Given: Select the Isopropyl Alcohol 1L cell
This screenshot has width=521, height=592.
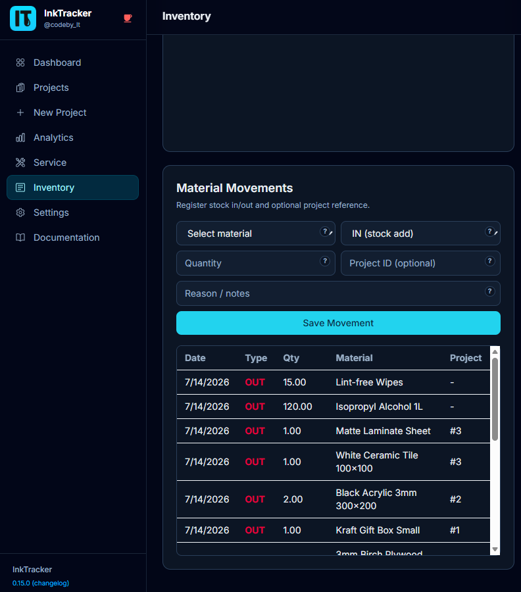Looking at the screenshot, I should [x=379, y=407].
